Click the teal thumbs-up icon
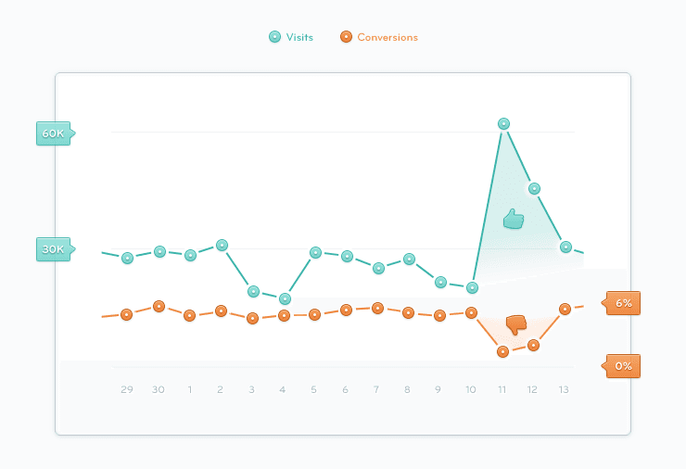The image size is (686, 469). pyautogui.click(x=514, y=219)
